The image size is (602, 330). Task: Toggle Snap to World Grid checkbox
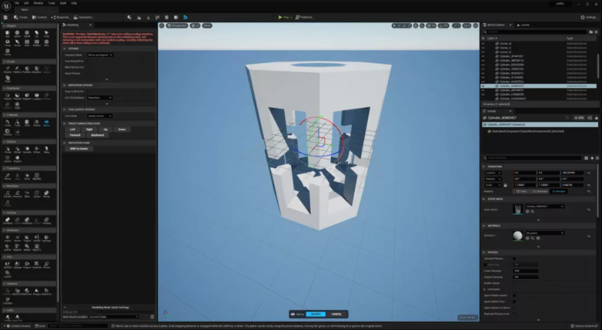pos(88,92)
